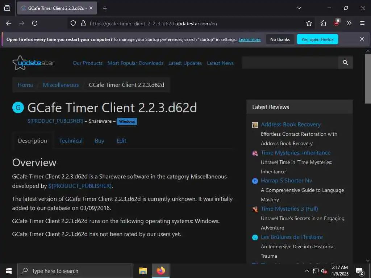The image size is (371, 278).
Task: Click the Windows platform badge
Action: pos(127,122)
